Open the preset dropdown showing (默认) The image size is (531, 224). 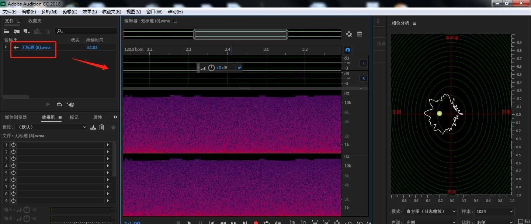coord(51,127)
